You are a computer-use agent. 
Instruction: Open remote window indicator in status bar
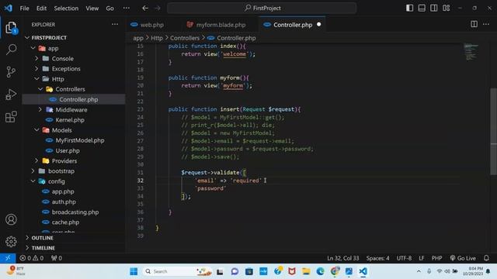(x=8, y=258)
